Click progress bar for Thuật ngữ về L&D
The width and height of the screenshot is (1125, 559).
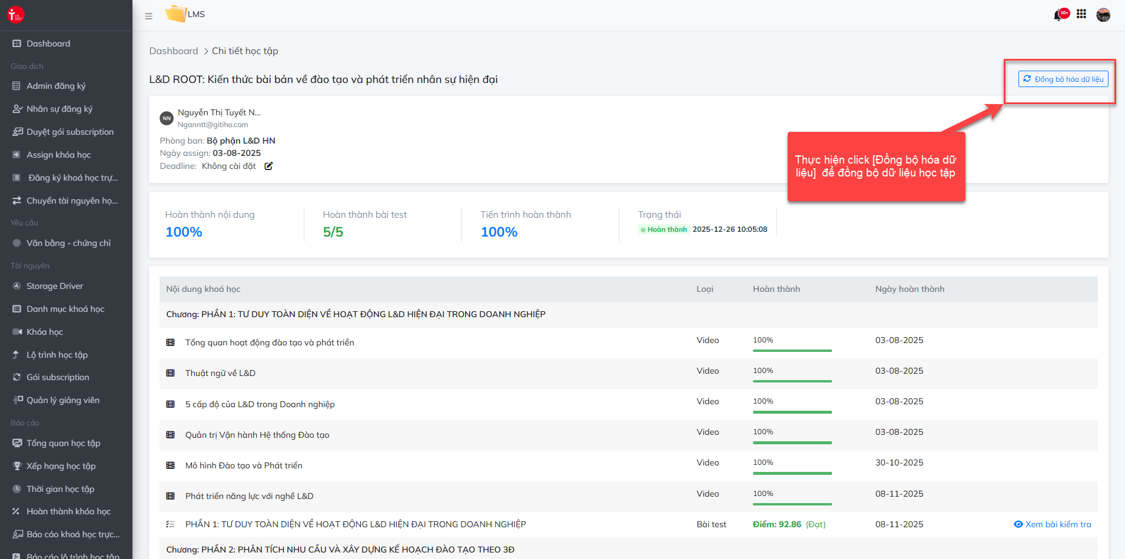[792, 381]
